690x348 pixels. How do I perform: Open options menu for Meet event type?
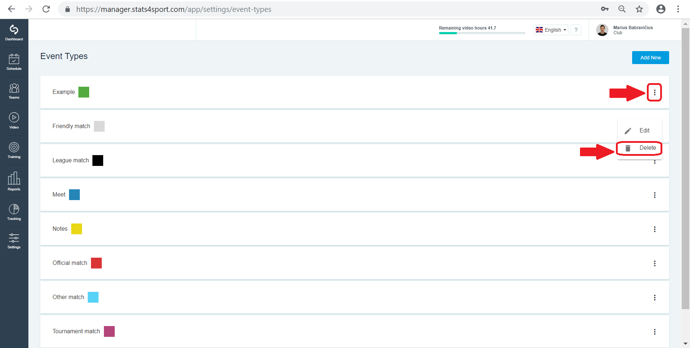coord(654,195)
